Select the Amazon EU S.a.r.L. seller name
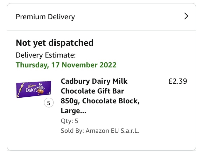Image resolution: width=203 pixels, height=153 pixels. coord(113,131)
